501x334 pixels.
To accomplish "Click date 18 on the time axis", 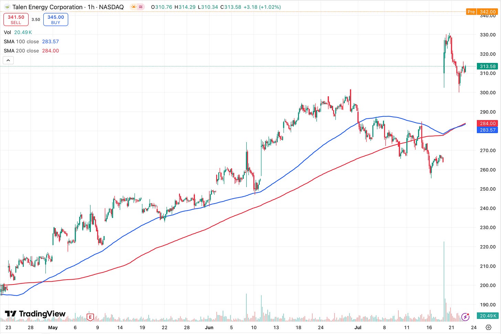I will 298,327.
